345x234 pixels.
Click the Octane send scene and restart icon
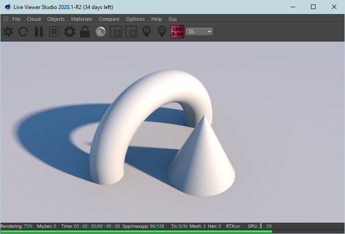[8, 32]
